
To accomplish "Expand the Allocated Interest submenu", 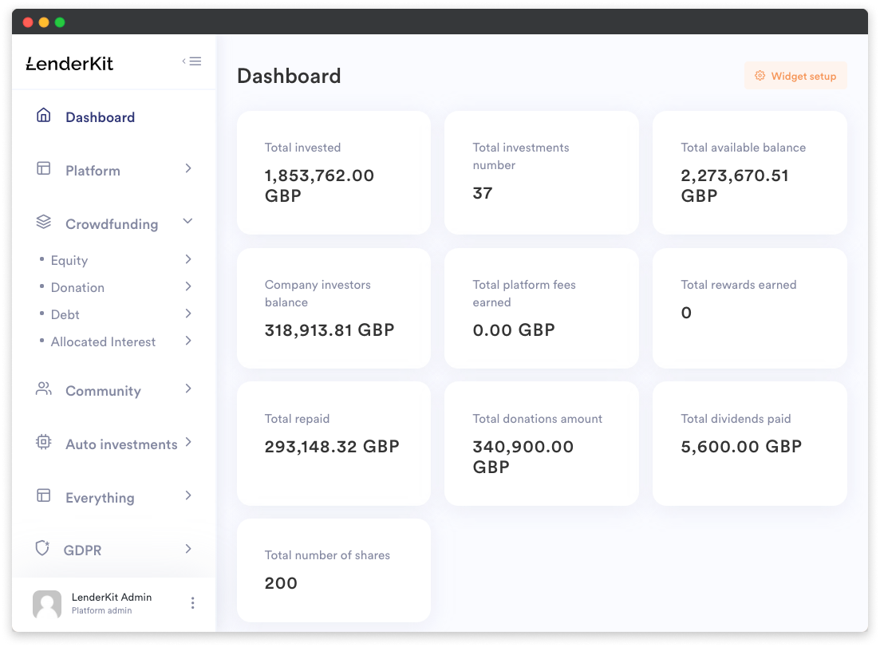I will [188, 341].
